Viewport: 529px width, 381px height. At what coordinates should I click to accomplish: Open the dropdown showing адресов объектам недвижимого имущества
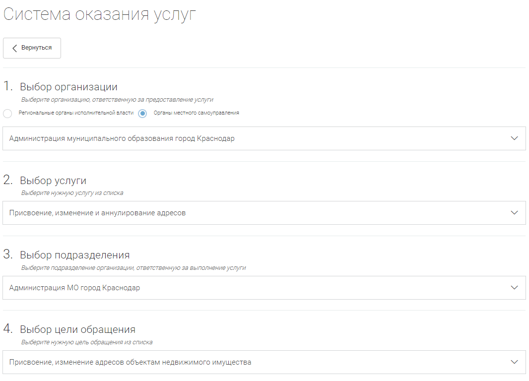[x=248, y=362]
